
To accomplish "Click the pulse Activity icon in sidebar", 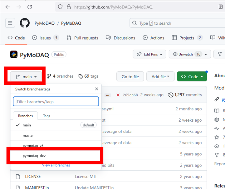I will 217,128.
